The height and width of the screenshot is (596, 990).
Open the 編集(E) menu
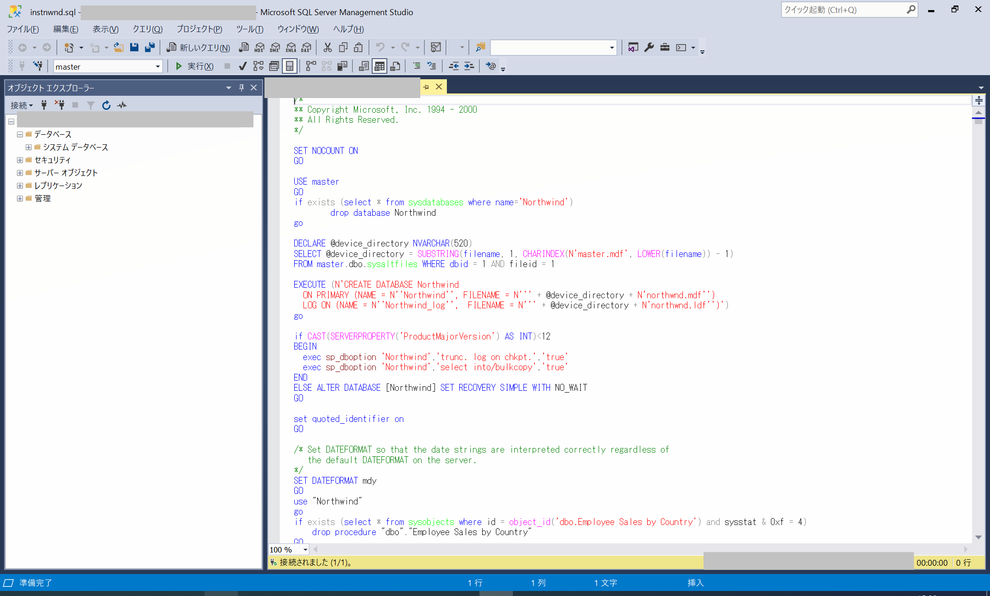tap(66, 29)
